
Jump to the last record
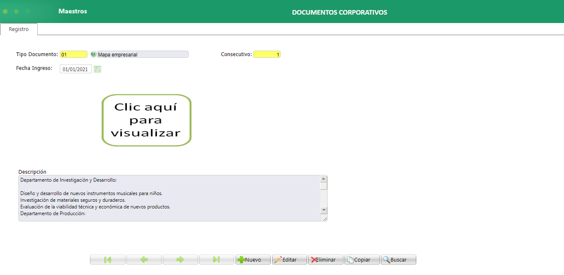[x=216, y=260]
